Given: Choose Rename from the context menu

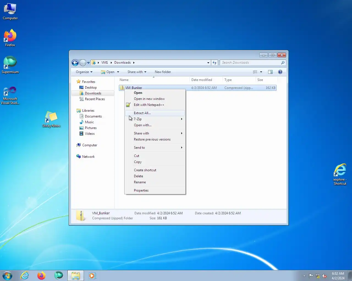Looking at the screenshot, I should coord(155,182).
